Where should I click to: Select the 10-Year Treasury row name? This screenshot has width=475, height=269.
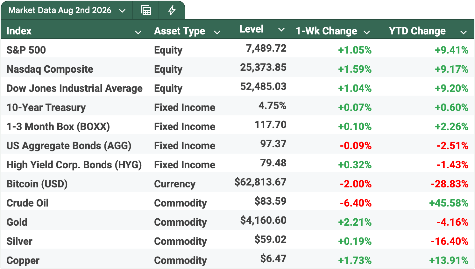[46, 107]
